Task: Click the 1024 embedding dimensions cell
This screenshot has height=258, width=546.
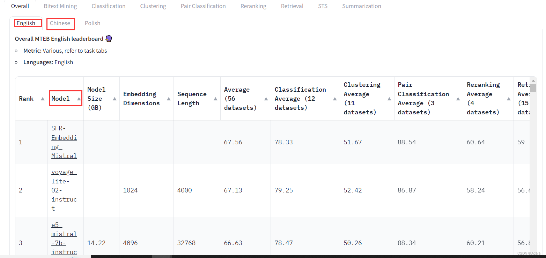Action: (x=130, y=190)
